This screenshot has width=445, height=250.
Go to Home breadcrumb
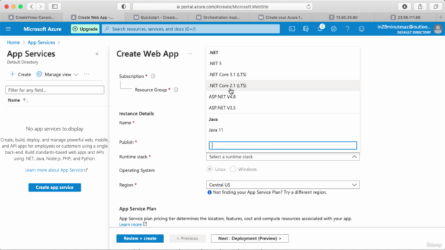[x=13, y=42]
